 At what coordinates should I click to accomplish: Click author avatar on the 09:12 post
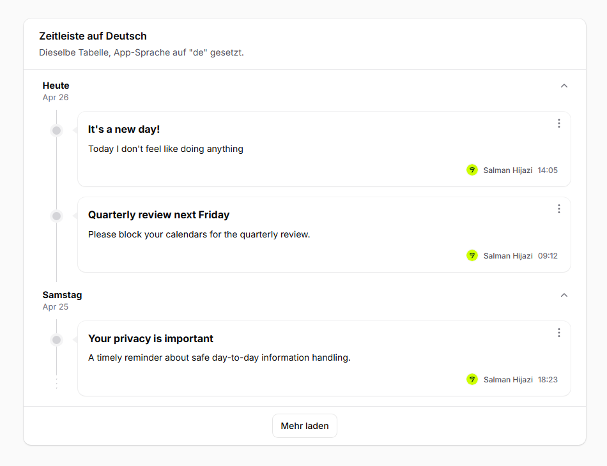(x=472, y=255)
